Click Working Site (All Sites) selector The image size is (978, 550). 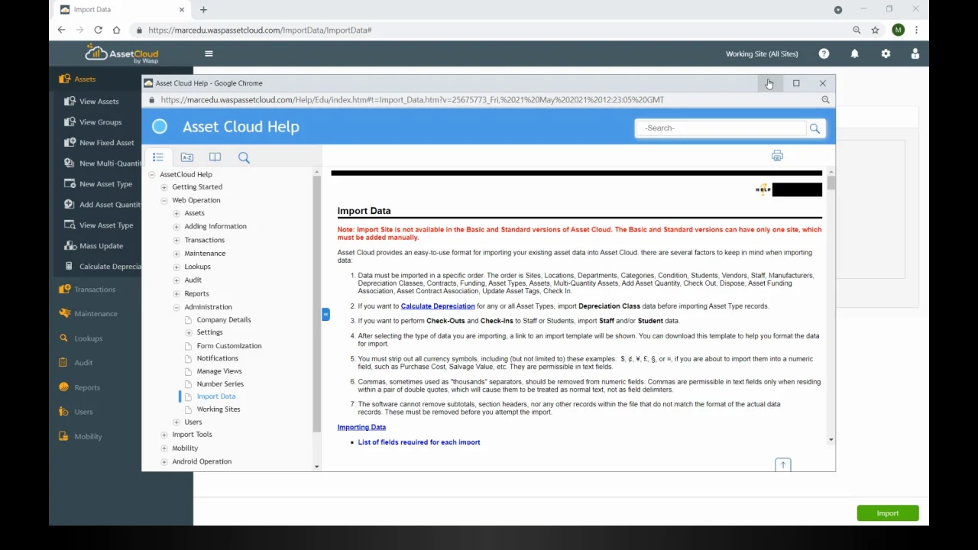[x=762, y=53]
